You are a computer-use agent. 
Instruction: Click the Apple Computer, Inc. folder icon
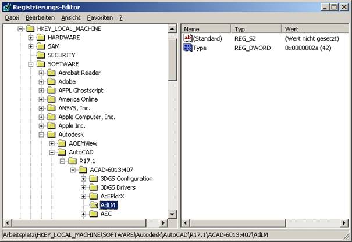[x=51, y=117]
